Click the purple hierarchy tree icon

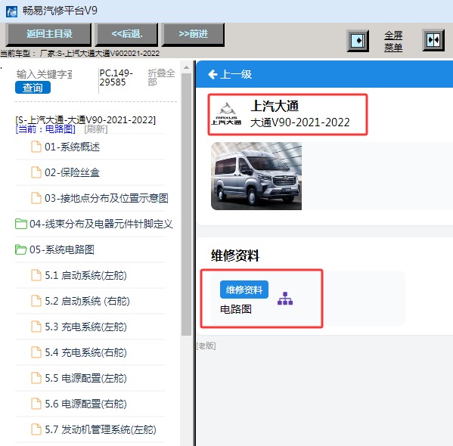click(x=285, y=299)
